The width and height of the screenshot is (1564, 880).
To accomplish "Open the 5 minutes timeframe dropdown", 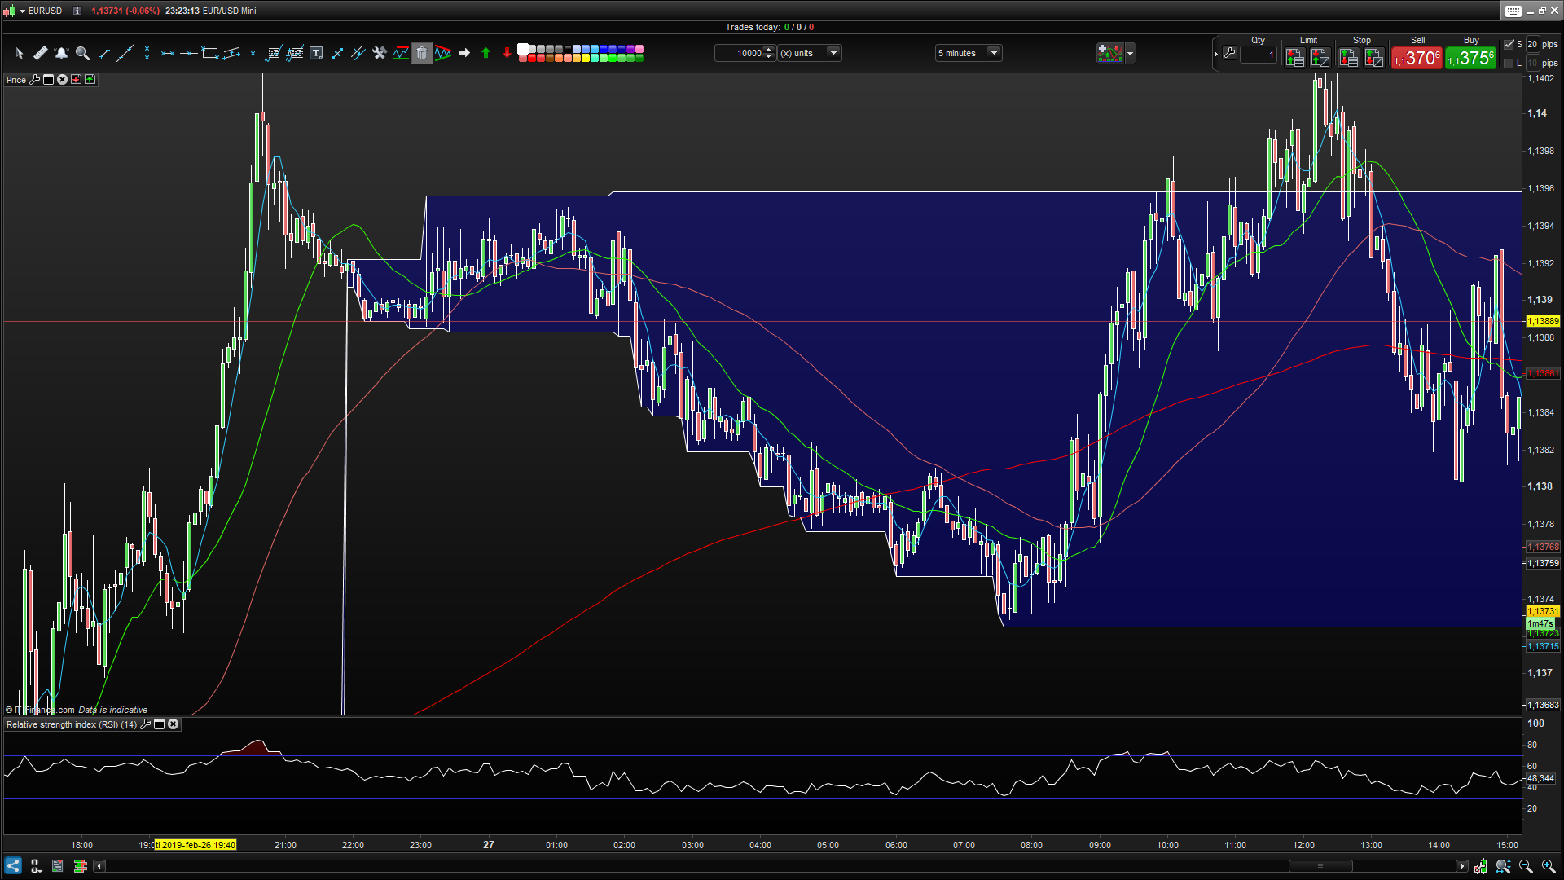I will pos(993,53).
